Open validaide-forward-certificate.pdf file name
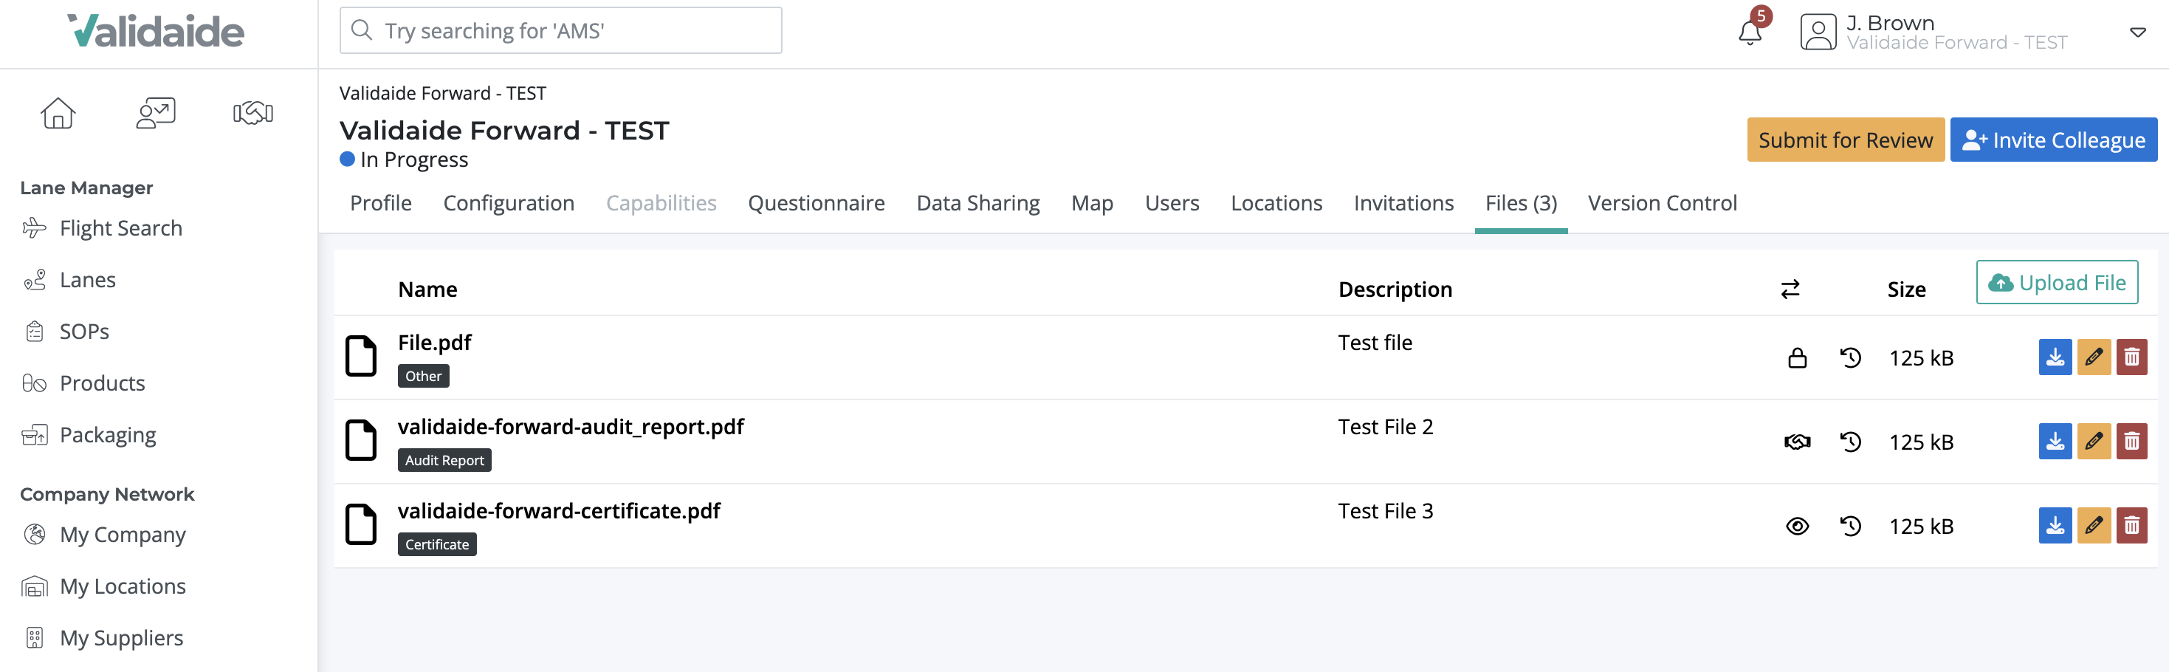2169x672 pixels. (x=558, y=511)
